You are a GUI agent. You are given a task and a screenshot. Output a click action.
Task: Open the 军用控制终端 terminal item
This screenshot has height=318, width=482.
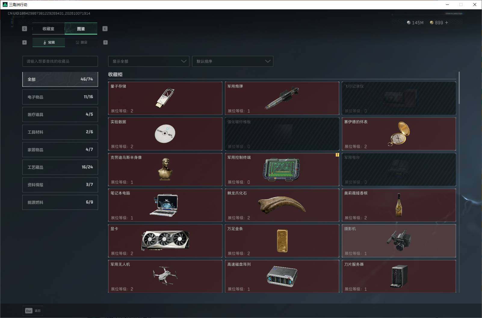pyautogui.click(x=282, y=169)
